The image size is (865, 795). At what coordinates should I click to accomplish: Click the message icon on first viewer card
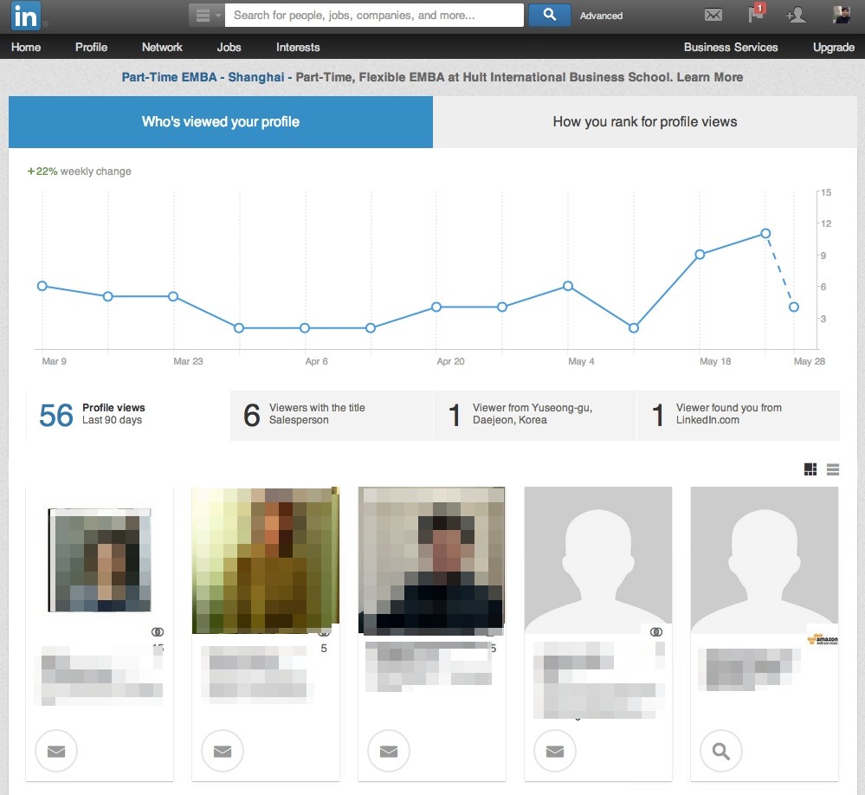point(56,752)
